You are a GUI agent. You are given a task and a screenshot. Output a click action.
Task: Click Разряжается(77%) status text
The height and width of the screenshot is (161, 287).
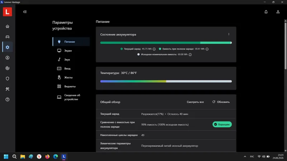[x=152, y=114]
